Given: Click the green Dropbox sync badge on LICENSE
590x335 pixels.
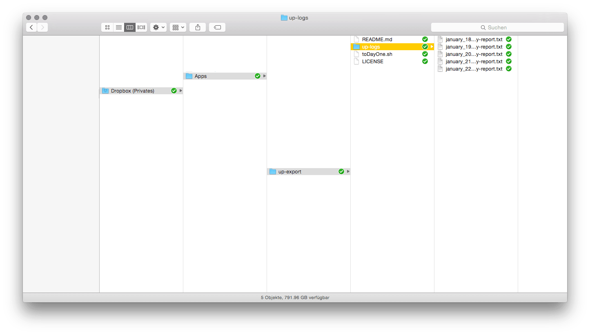Looking at the screenshot, I should tap(425, 61).
